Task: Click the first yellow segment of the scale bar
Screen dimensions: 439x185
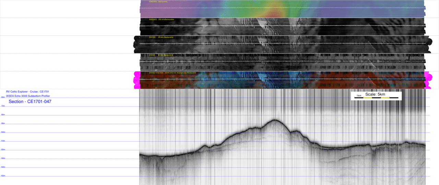Action: (x=368, y=98)
